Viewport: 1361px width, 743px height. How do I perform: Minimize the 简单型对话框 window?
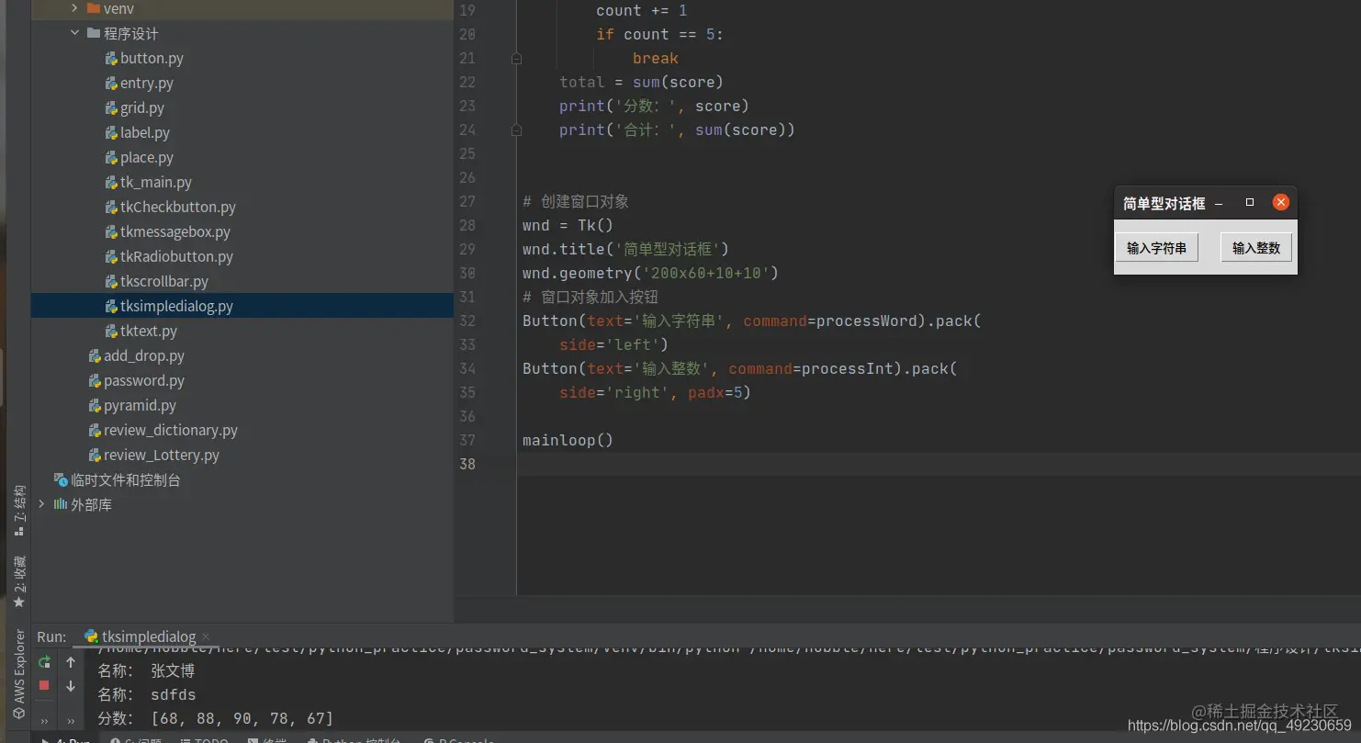click(1219, 203)
